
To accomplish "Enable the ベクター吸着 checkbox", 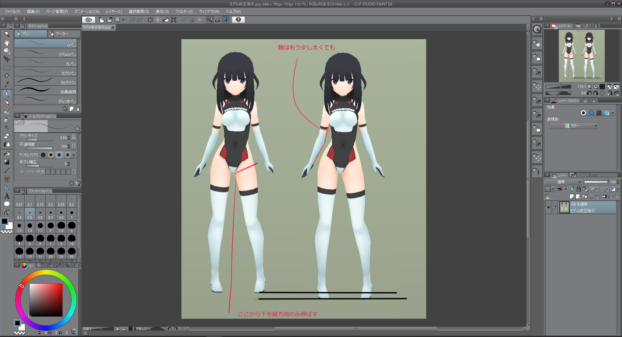I will click(x=22, y=172).
